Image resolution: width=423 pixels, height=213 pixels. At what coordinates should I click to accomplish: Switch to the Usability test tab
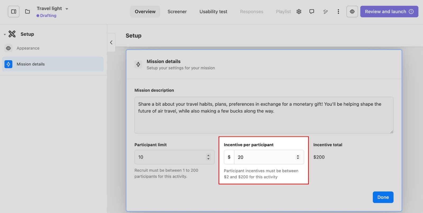pyautogui.click(x=213, y=12)
